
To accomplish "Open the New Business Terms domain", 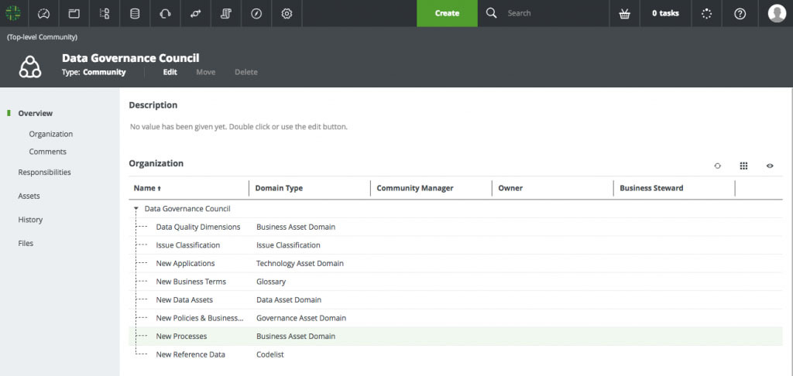I will (x=191, y=282).
